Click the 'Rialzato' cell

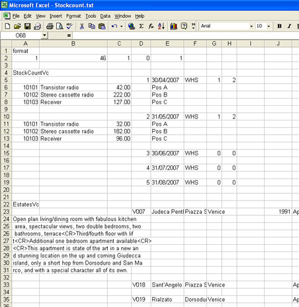click(x=167, y=300)
